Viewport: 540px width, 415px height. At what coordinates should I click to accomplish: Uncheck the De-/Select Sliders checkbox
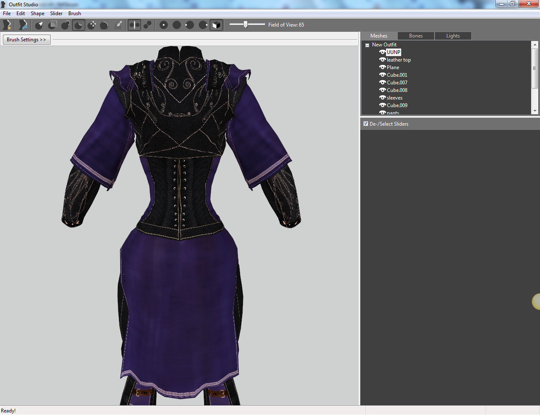tap(366, 124)
